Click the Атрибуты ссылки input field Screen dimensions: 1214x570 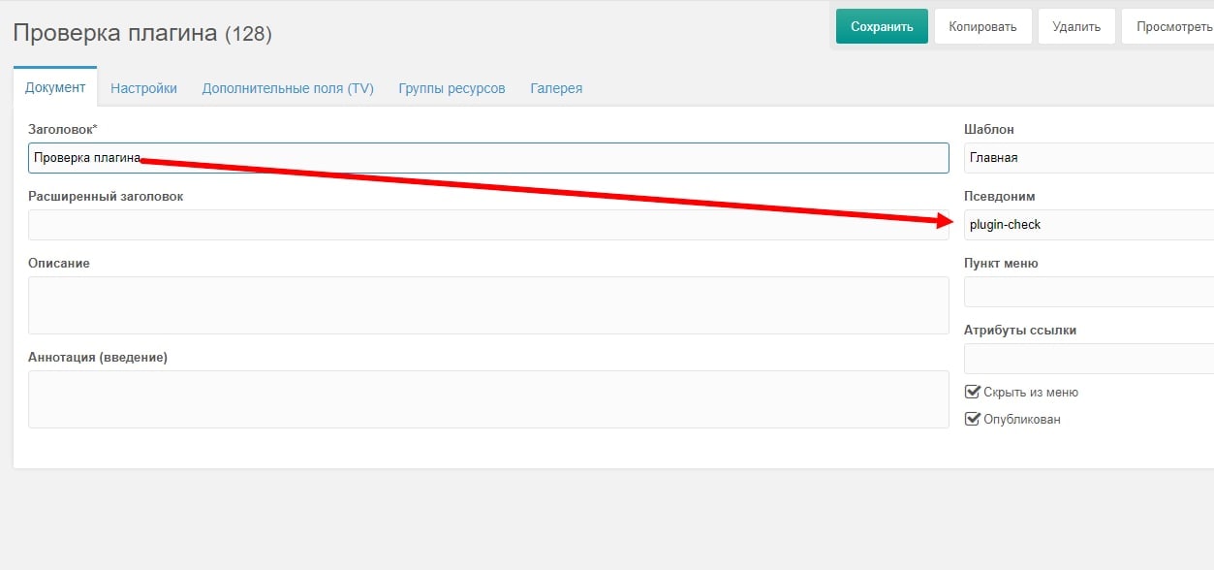click(1089, 359)
